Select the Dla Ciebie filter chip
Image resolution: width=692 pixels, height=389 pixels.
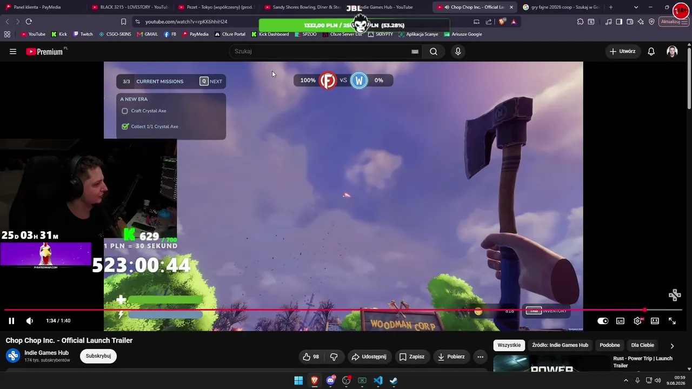click(x=643, y=345)
